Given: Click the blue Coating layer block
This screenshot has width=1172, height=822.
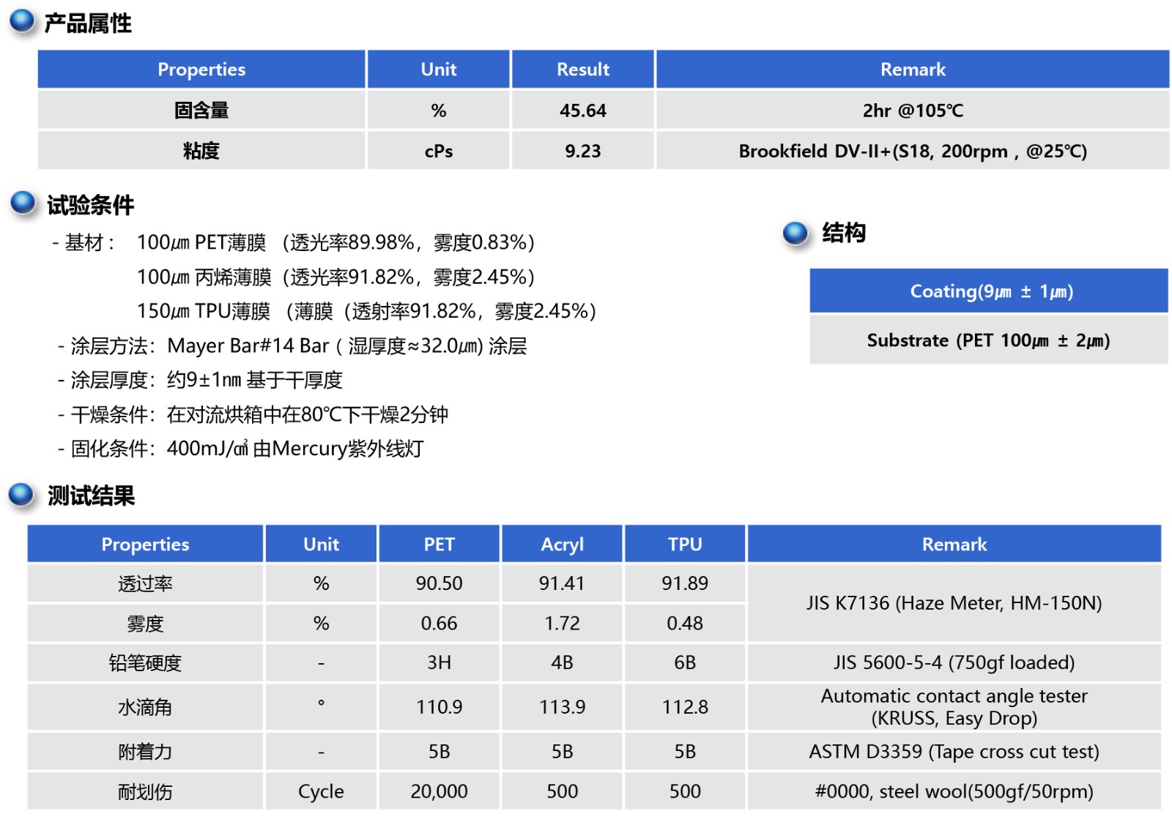Looking at the screenshot, I should 988,291.
